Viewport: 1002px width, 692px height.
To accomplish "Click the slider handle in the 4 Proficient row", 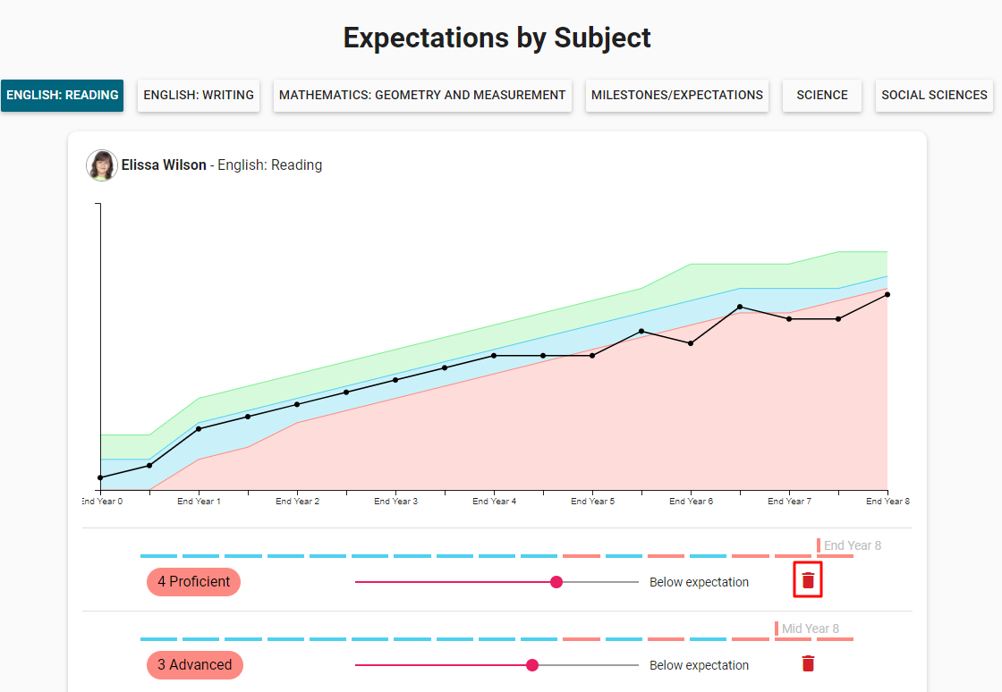I will tap(556, 582).
